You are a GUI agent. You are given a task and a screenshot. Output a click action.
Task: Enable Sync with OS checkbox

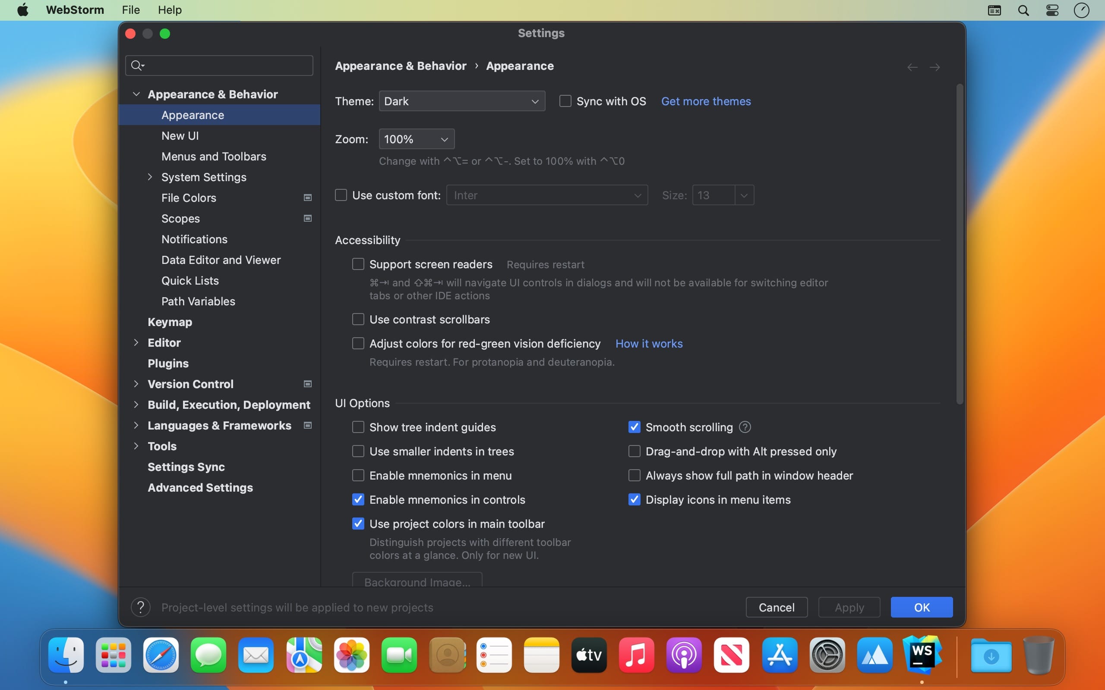click(x=565, y=101)
